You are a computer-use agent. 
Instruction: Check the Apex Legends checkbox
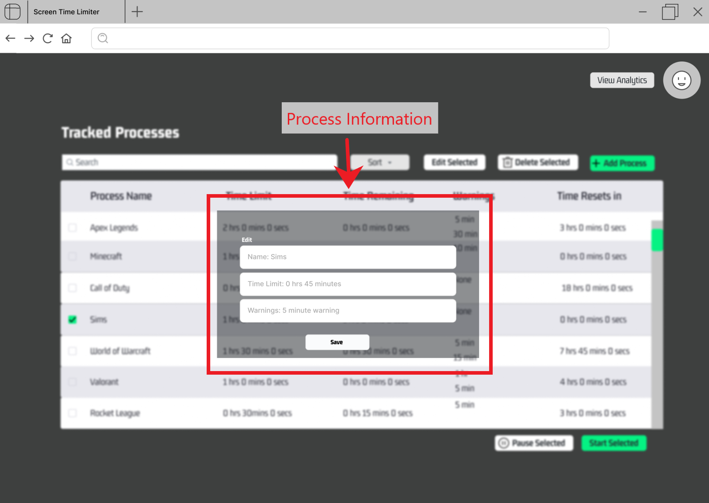[x=73, y=228]
